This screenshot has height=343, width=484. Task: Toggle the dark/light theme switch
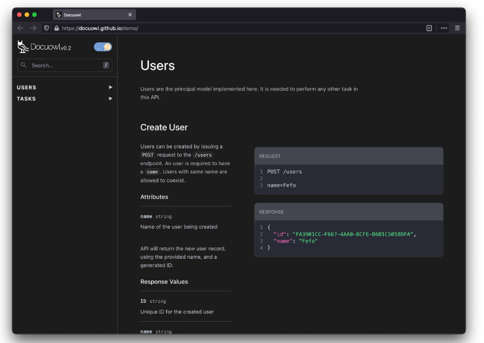point(103,47)
